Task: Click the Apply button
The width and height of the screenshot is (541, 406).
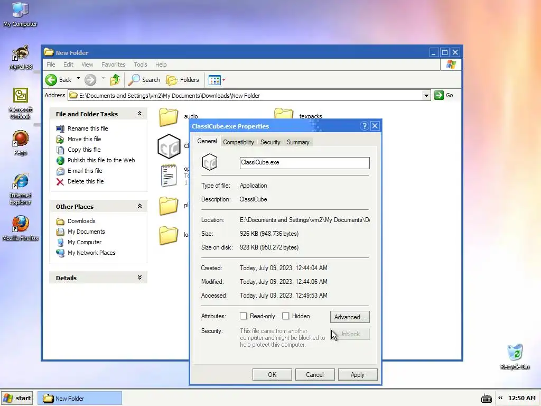Action: [x=358, y=375]
